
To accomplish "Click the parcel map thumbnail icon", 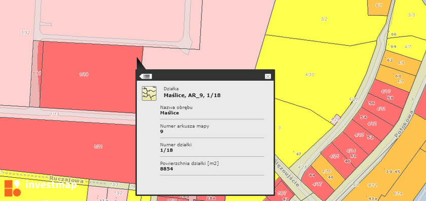I will [149, 93].
